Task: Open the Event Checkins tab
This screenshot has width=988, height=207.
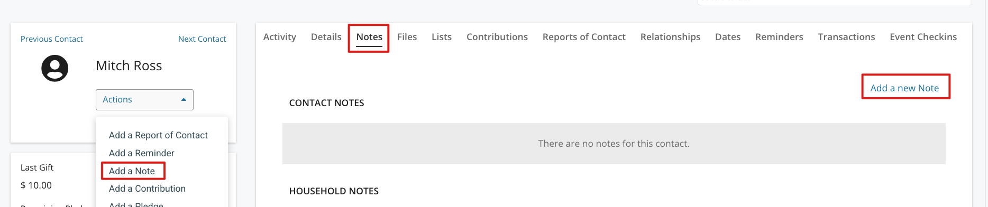Action: tap(923, 37)
